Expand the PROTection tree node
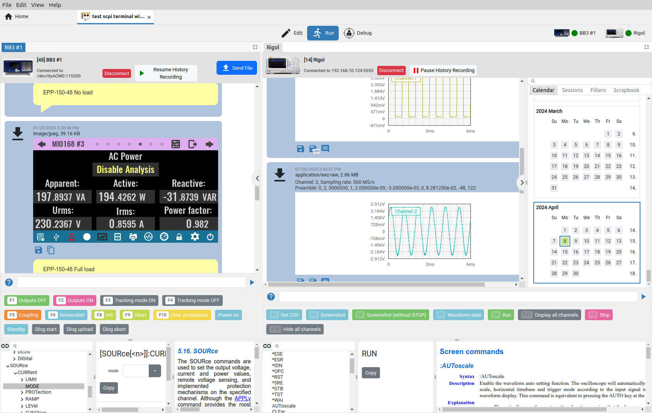This screenshot has height=413, width=652. (x=22, y=393)
